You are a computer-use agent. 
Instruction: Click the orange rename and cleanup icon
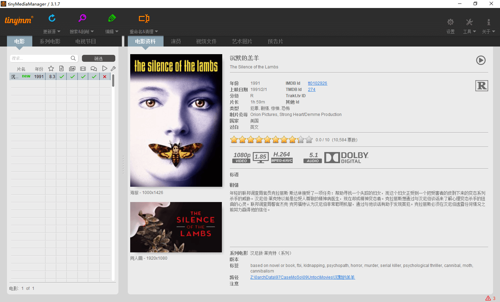tap(144, 18)
